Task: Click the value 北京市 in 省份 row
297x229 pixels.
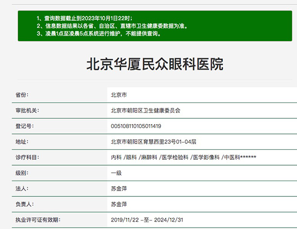Action: coord(119,95)
